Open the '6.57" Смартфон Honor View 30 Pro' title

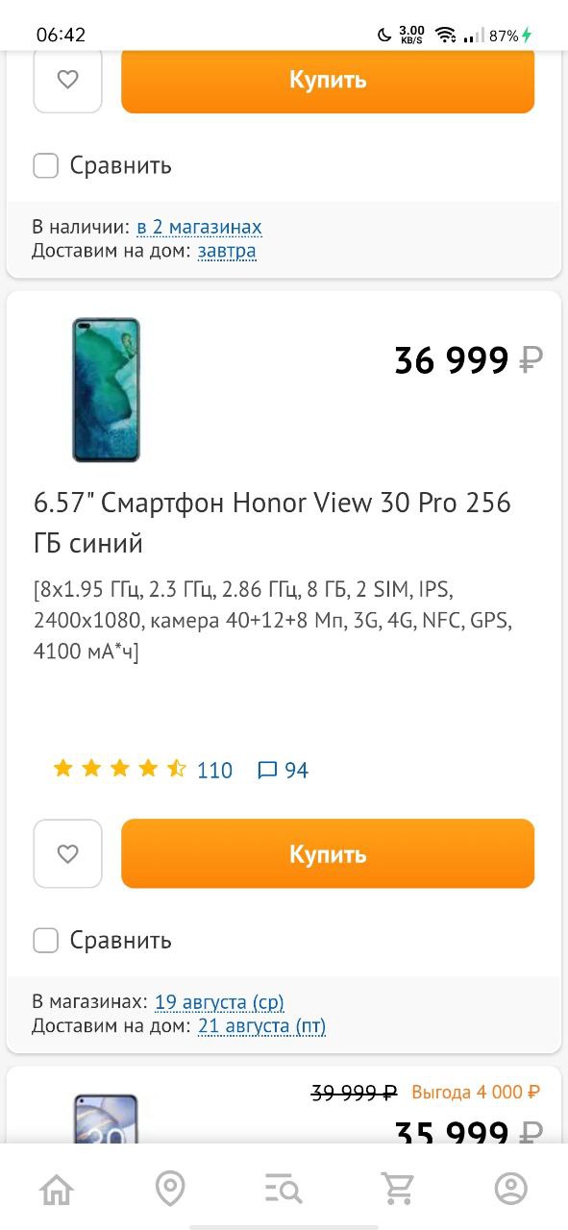point(272,523)
